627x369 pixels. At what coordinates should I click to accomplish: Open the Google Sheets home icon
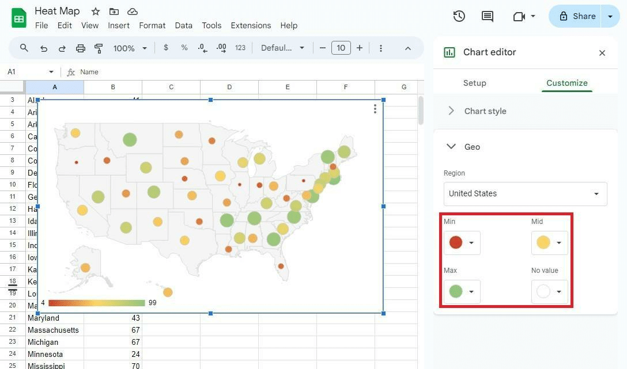pos(18,18)
